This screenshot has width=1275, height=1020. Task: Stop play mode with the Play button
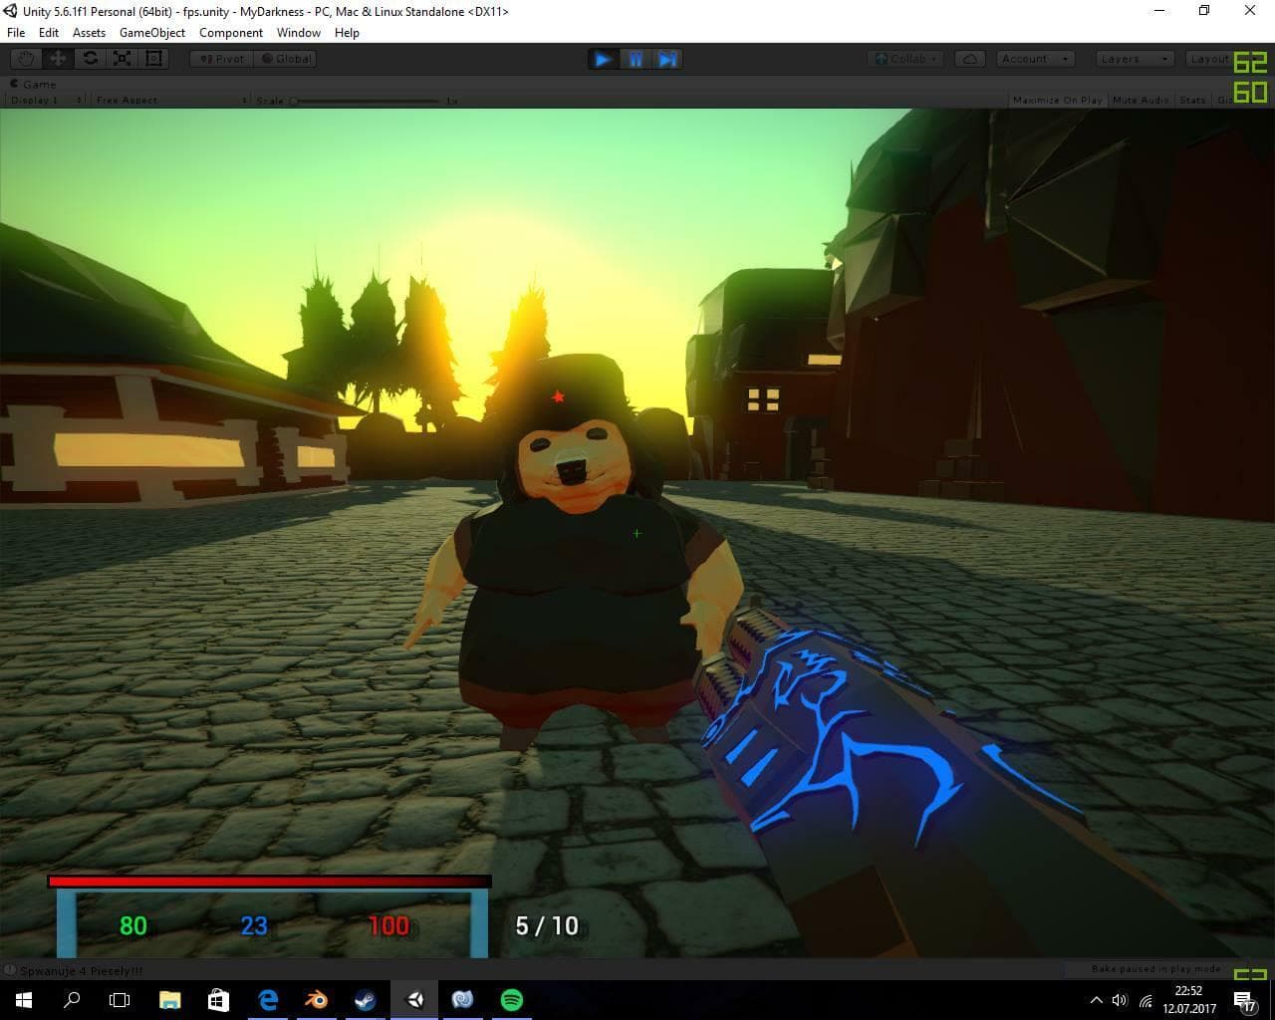[604, 59]
